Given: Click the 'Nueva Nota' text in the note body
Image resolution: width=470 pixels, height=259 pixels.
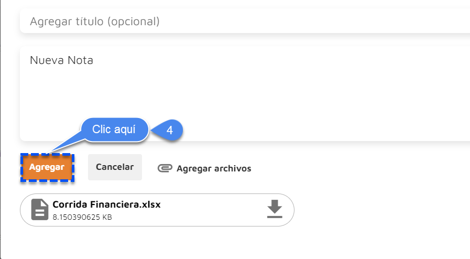Looking at the screenshot, I should coord(61,60).
